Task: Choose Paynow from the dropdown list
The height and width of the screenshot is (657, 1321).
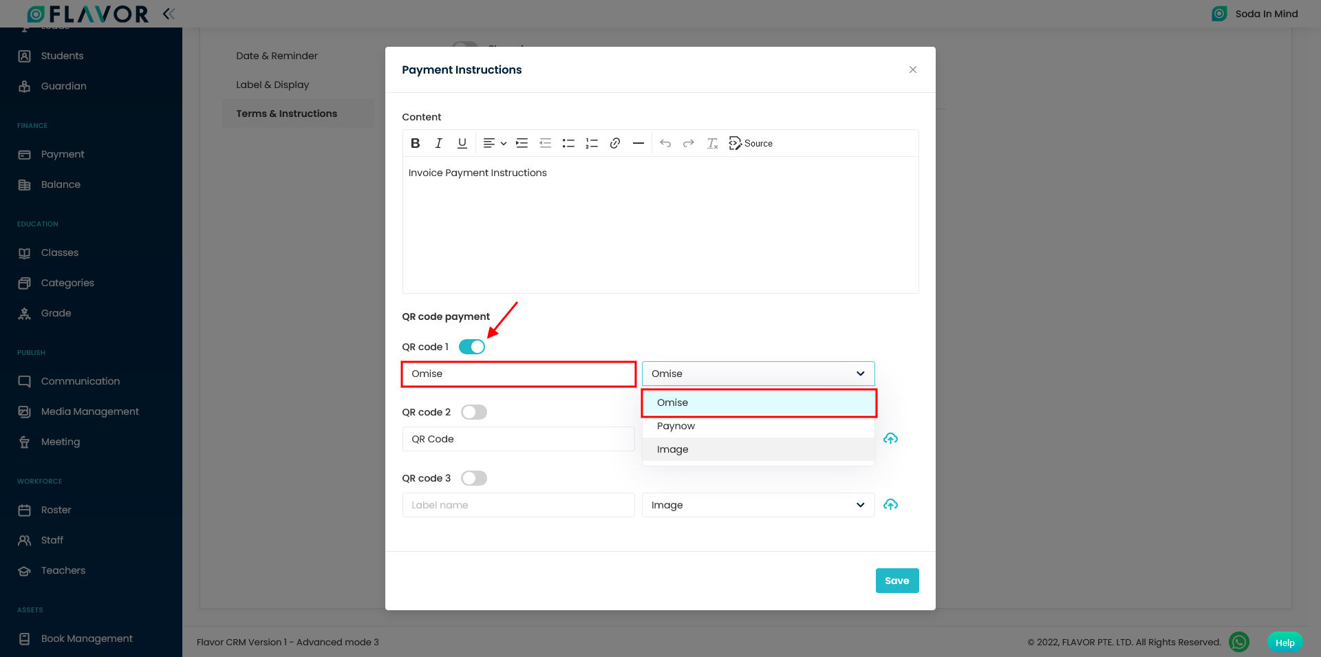Action: (x=758, y=426)
